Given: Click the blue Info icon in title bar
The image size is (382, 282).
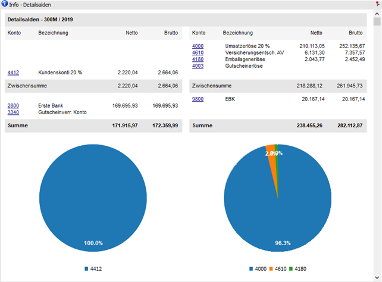Looking at the screenshot, I should (5, 4).
